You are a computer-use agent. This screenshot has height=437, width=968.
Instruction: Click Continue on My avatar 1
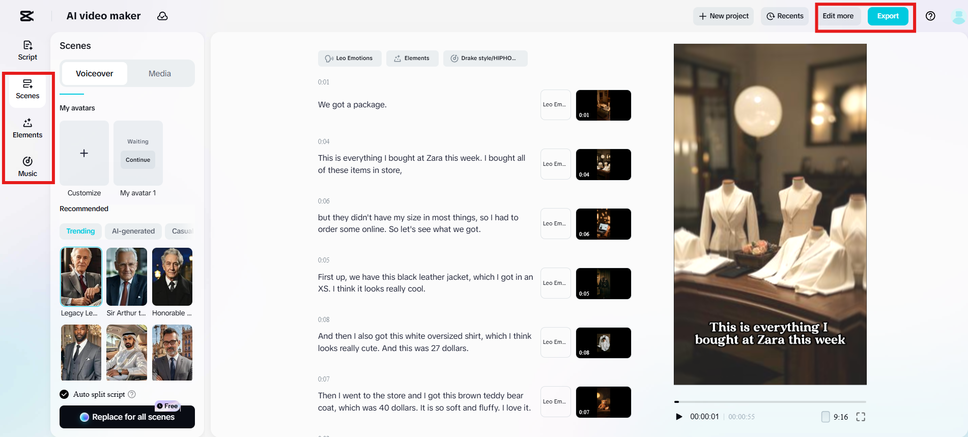(138, 160)
